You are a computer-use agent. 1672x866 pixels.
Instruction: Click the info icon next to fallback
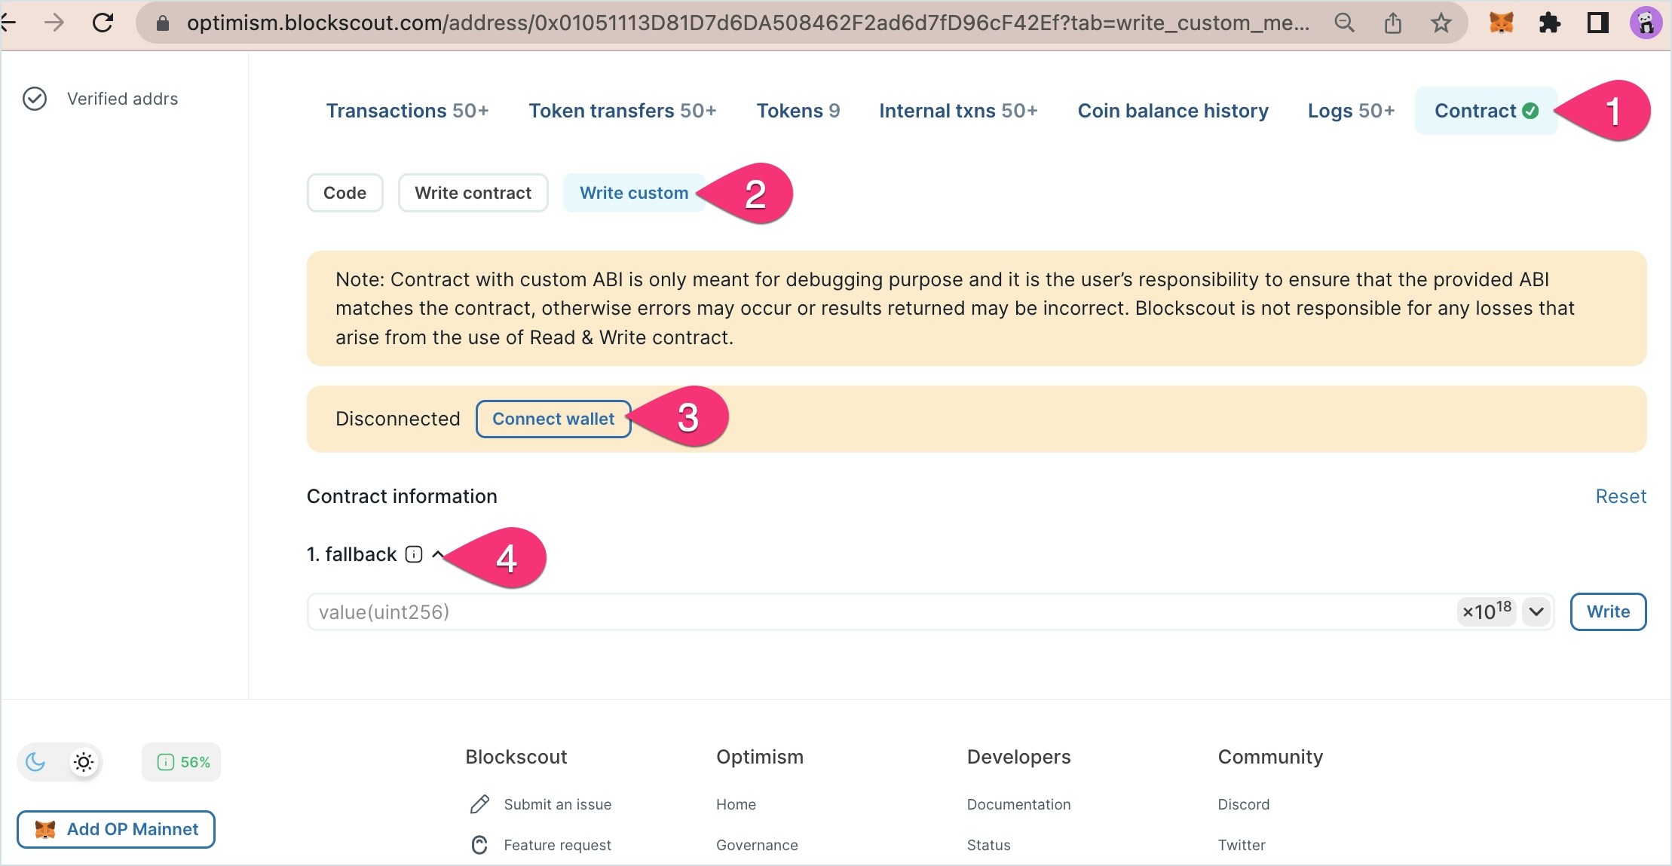click(414, 554)
